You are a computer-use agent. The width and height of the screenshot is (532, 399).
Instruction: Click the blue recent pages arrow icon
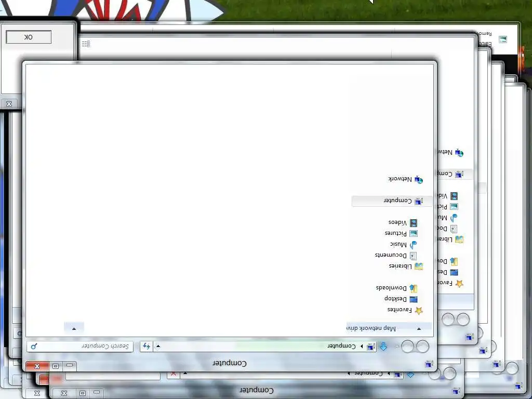tap(383, 347)
